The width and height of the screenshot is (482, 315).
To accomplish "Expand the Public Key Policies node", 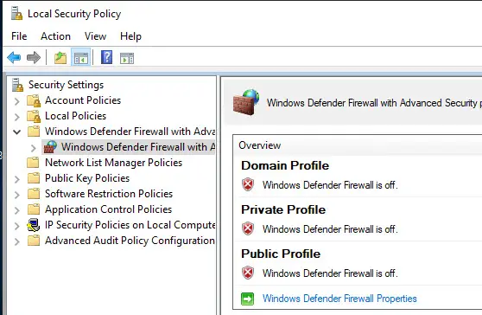I will tap(17, 179).
